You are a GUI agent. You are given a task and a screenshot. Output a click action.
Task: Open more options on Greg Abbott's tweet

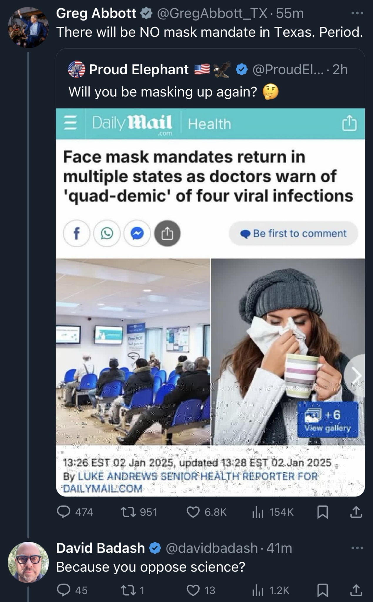pyautogui.click(x=357, y=13)
